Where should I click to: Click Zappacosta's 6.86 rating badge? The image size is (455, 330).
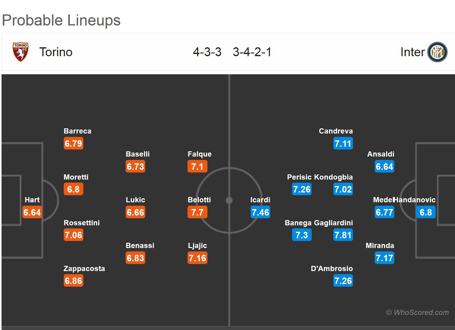74,281
